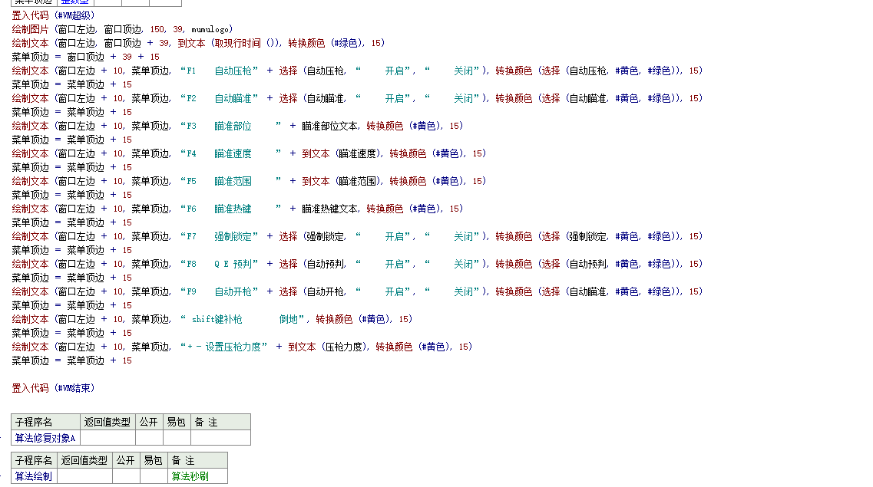The height and width of the screenshot is (487, 873).
Task: Toggle 易包 cell for 算法修复对象A
Action: [x=177, y=438]
